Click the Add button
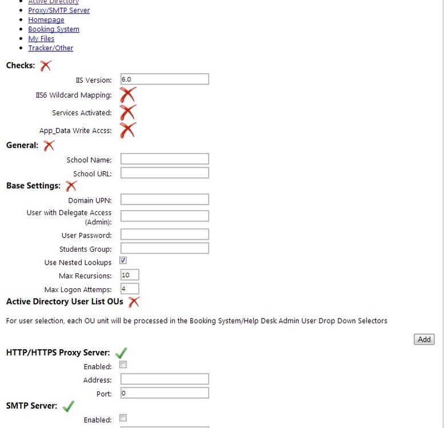The width and height of the screenshot is (444, 428). [424, 339]
